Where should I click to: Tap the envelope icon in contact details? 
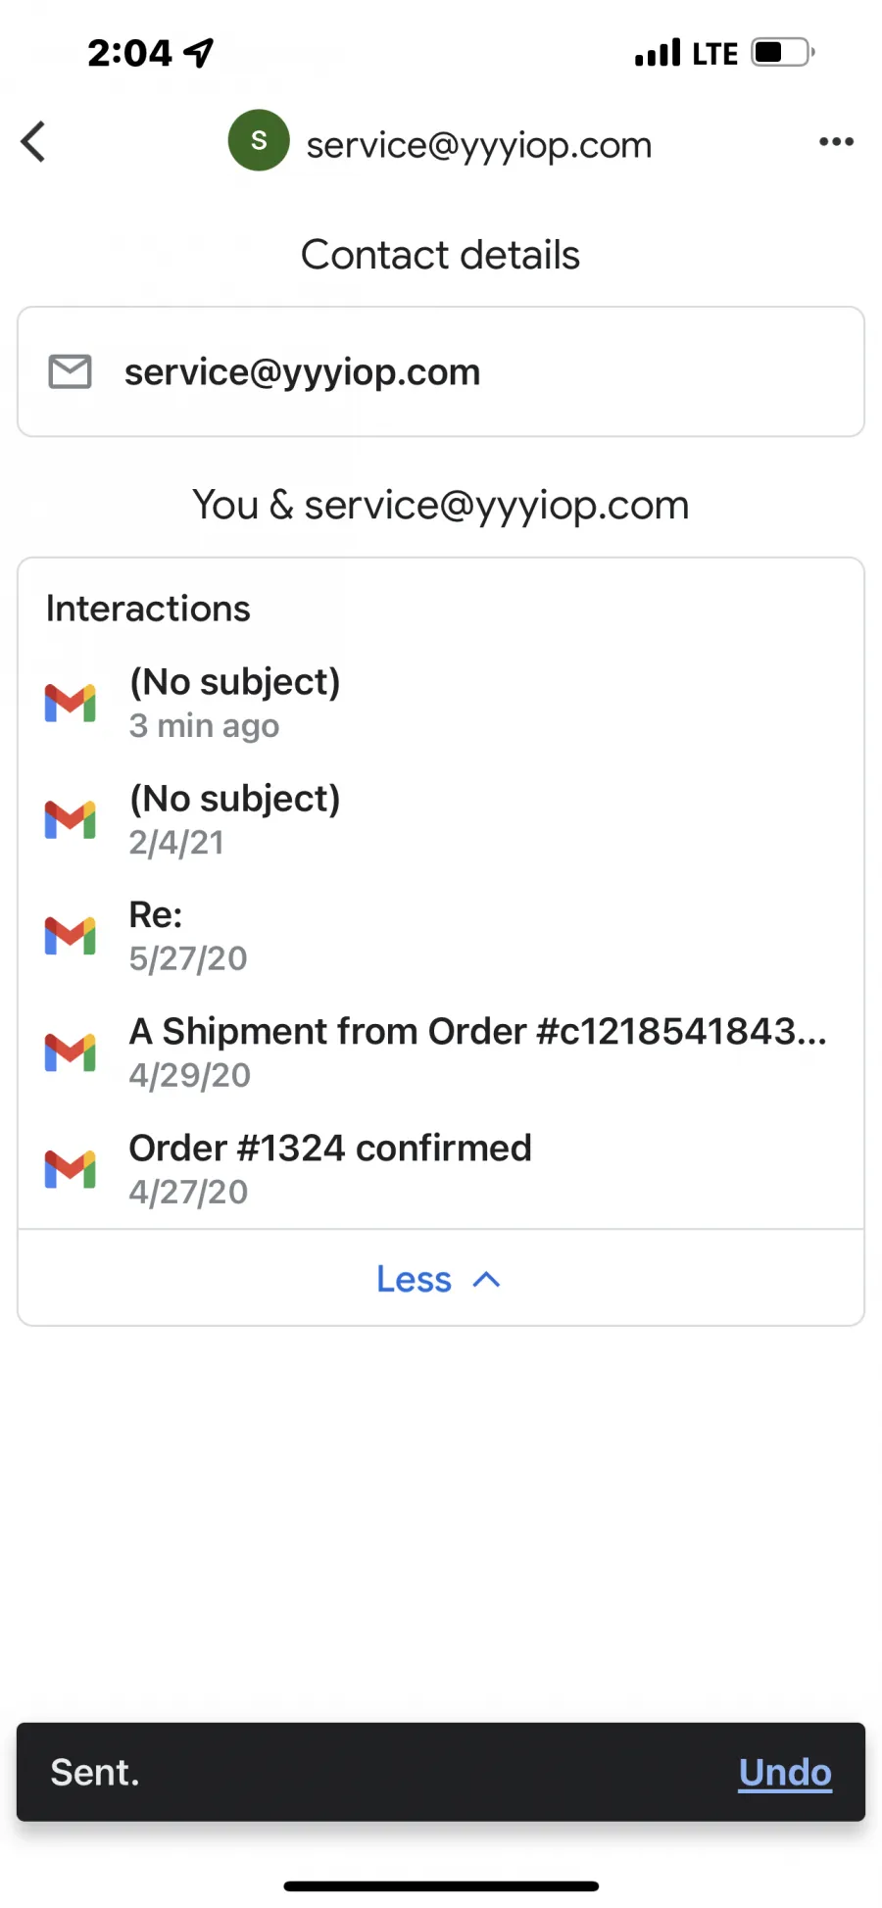point(71,372)
